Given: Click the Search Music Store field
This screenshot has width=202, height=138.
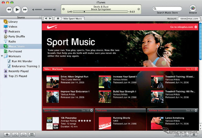Looking at the screenshot, I should [x=167, y=9].
